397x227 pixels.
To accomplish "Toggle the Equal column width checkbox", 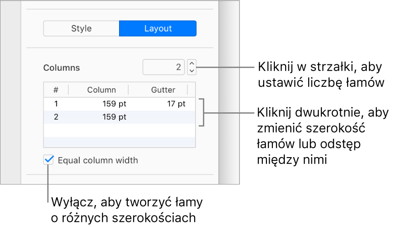I will [x=49, y=160].
